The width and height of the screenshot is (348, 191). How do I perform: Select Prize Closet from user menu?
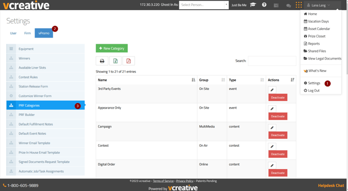(x=314, y=36)
